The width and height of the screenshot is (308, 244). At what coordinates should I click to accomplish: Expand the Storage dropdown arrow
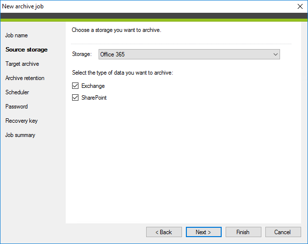[x=275, y=54]
